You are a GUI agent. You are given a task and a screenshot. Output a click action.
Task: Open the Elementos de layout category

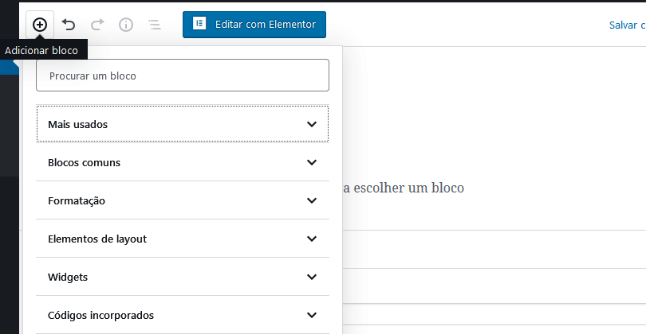coord(183,239)
